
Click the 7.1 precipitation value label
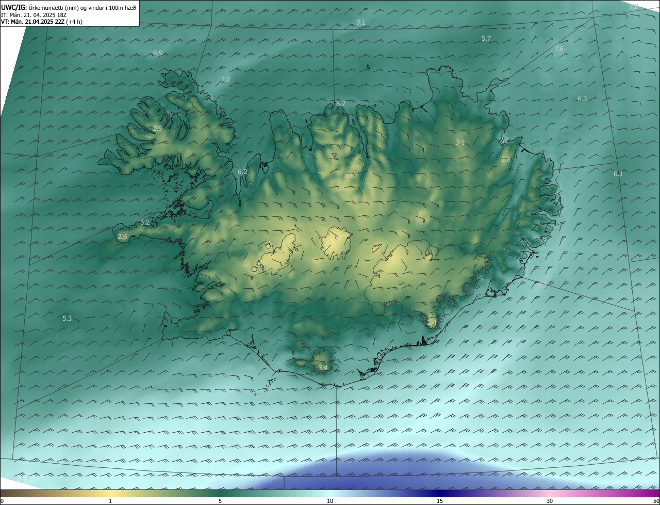[x=361, y=22]
